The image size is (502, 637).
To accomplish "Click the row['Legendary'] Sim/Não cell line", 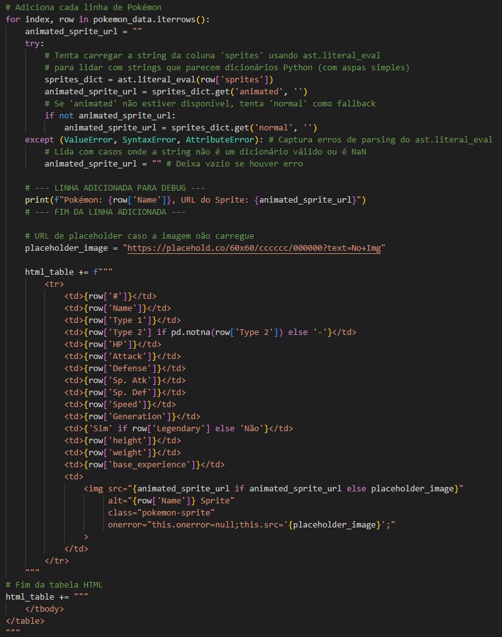I will coord(179,428).
